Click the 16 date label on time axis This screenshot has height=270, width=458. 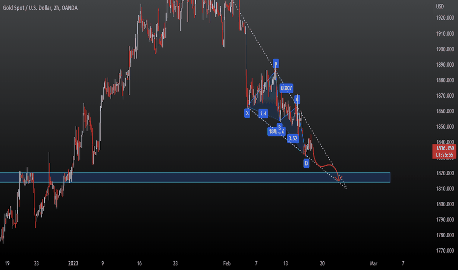pyautogui.click(x=140, y=263)
